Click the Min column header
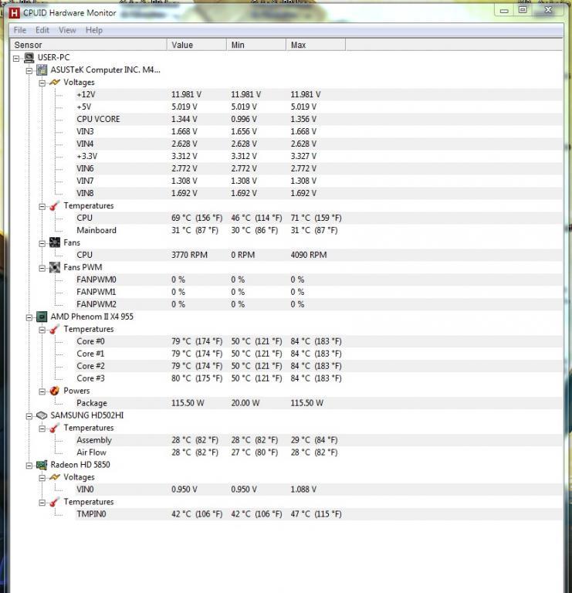This screenshot has width=572, height=593. click(256, 45)
